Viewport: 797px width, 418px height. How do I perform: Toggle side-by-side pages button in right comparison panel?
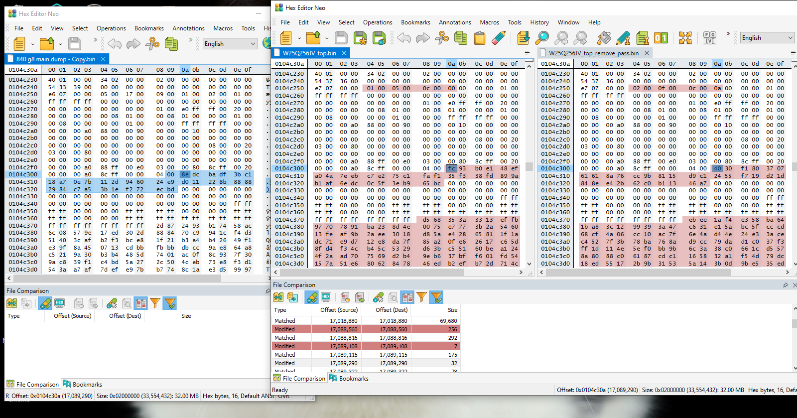pyautogui.click(x=407, y=297)
